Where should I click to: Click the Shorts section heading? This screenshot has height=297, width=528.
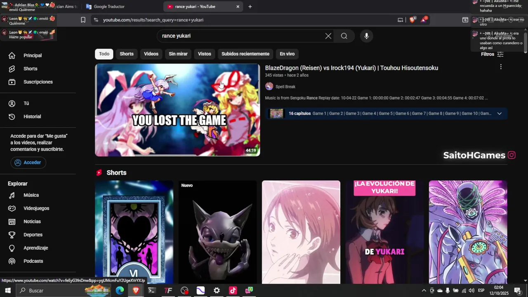pos(116,172)
